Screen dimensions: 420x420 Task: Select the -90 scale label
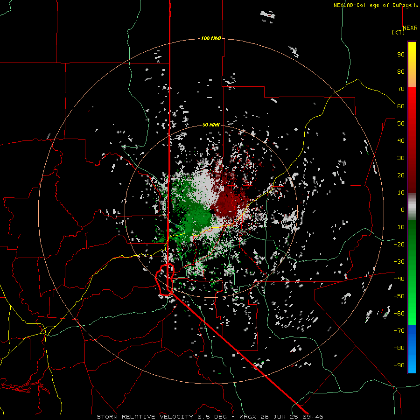click(399, 365)
